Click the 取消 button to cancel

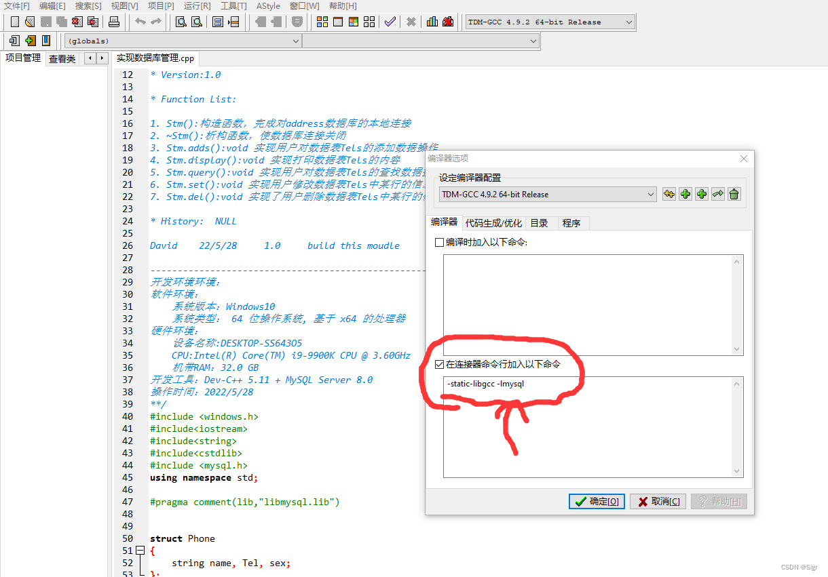[656, 501]
